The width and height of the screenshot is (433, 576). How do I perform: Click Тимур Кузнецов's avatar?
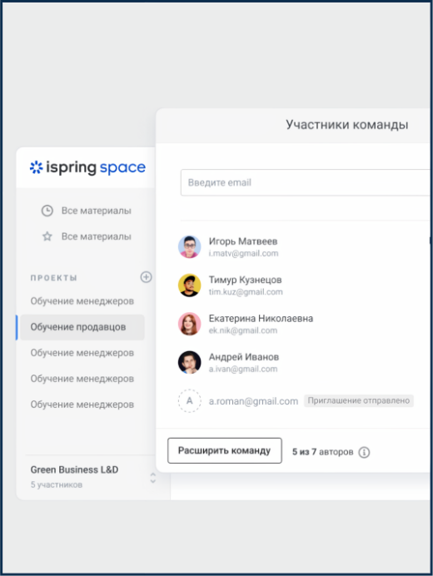point(190,286)
